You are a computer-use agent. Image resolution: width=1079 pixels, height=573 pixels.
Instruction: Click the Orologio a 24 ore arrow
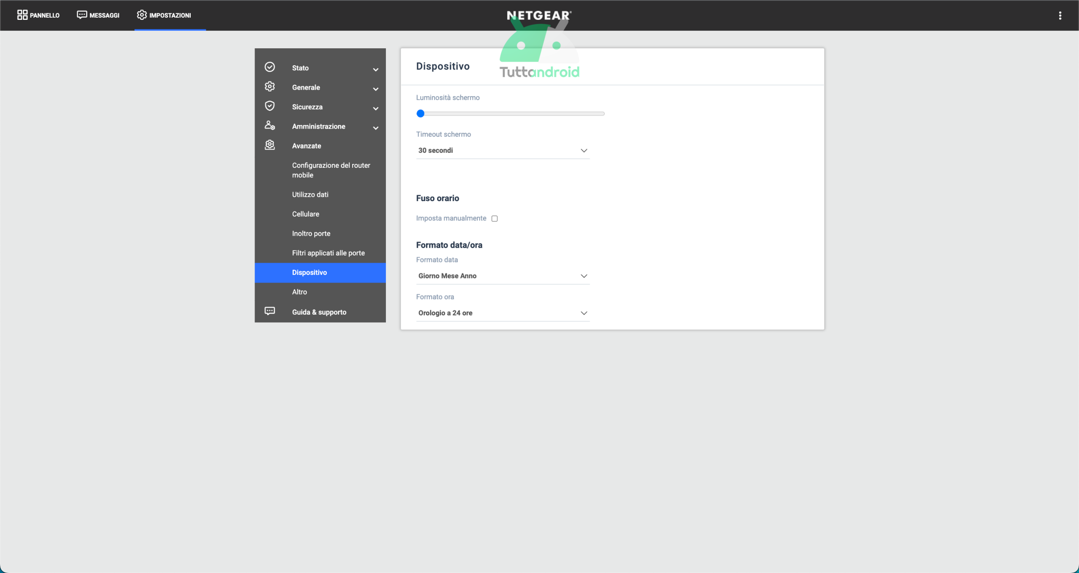[x=584, y=313]
